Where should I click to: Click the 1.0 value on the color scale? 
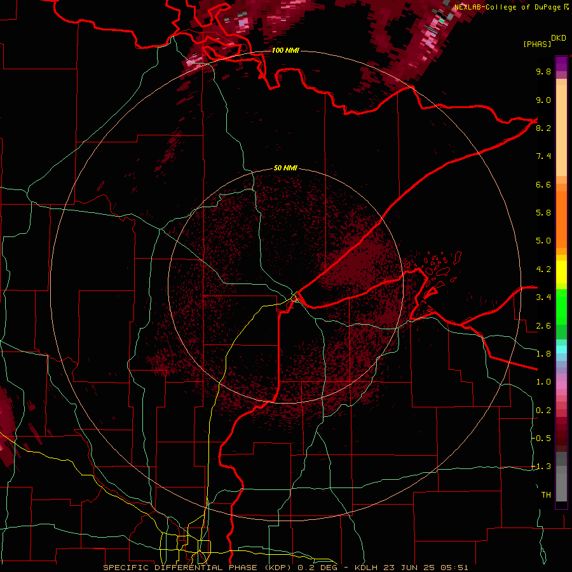543,382
